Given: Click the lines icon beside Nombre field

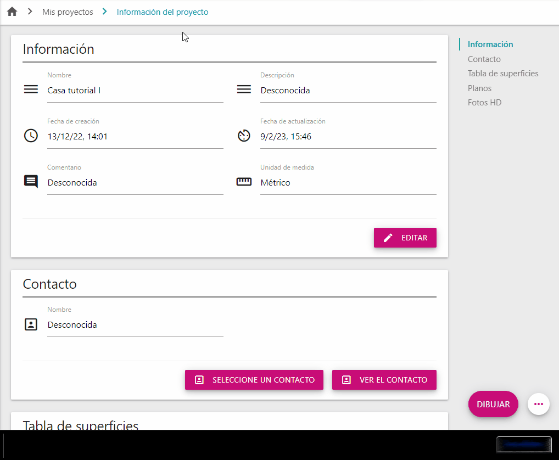Looking at the screenshot, I should tap(31, 89).
